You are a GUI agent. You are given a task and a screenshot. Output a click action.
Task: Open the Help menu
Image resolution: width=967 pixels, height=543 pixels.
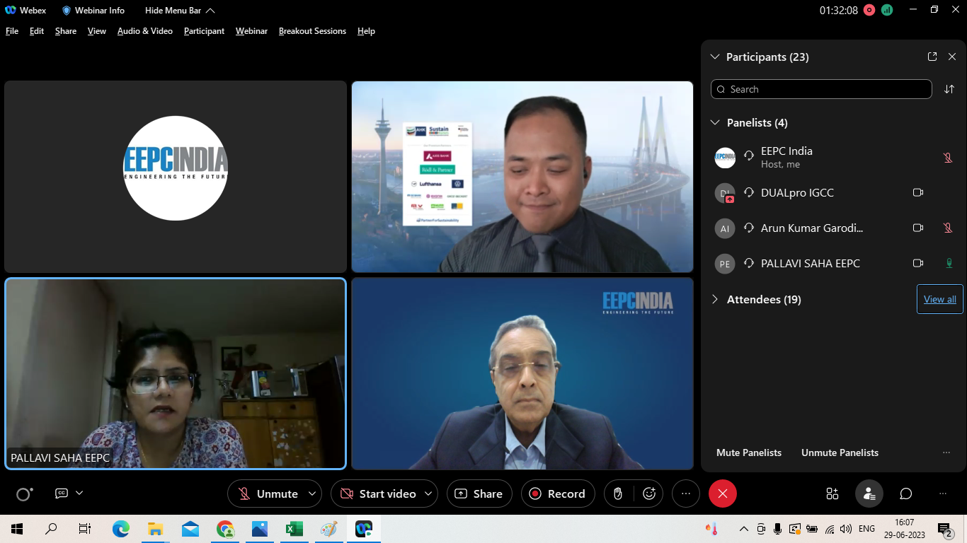click(x=366, y=31)
